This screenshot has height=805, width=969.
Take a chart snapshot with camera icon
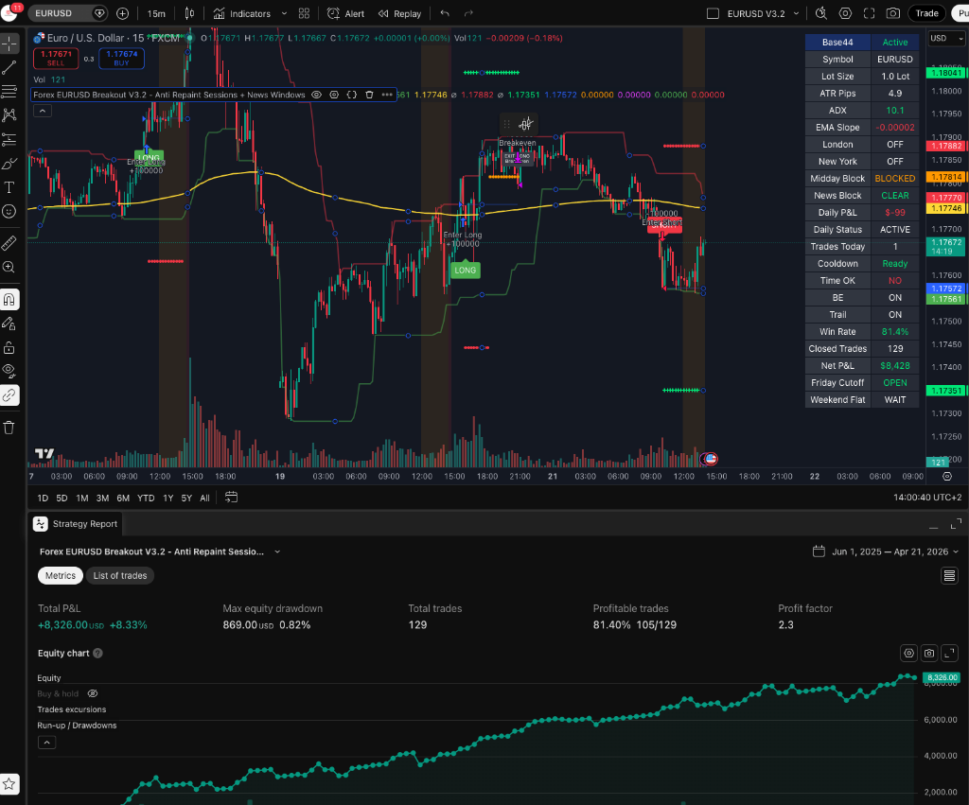[x=893, y=13]
